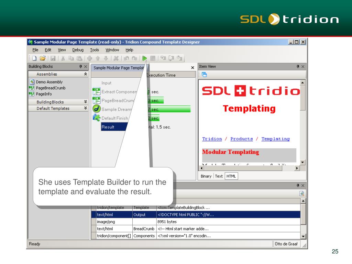The height and width of the screenshot is (264, 352).
Task: Select the HTML tab in Item View
Action: tap(231, 176)
